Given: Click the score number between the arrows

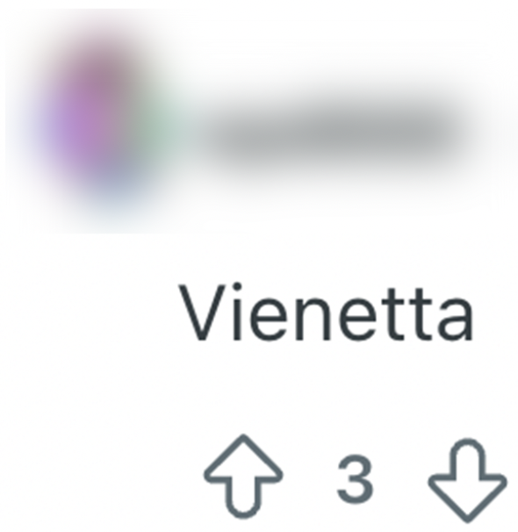Looking at the screenshot, I should 355,480.
